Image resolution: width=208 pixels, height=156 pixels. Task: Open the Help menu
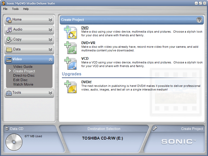[x=26, y=9]
